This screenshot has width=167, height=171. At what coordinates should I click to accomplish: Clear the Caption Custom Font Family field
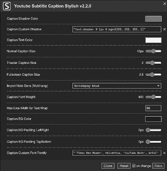click(x=164, y=153)
